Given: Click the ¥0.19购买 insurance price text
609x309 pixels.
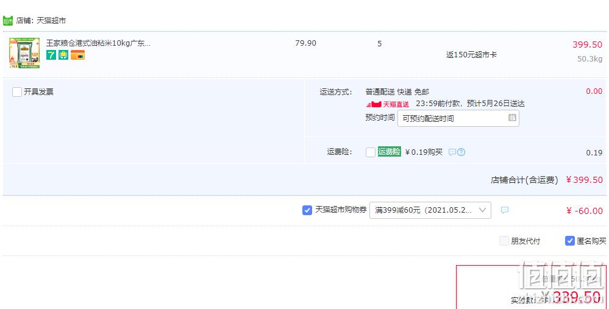Looking at the screenshot, I should (x=424, y=152).
